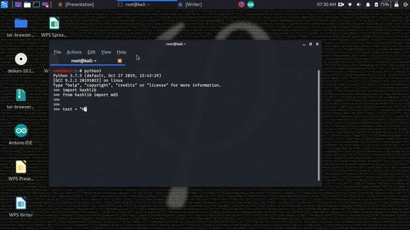Open the WPS Spreadsheets desktop icon
Screen dimensions: 410x230
click(x=54, y=27)
